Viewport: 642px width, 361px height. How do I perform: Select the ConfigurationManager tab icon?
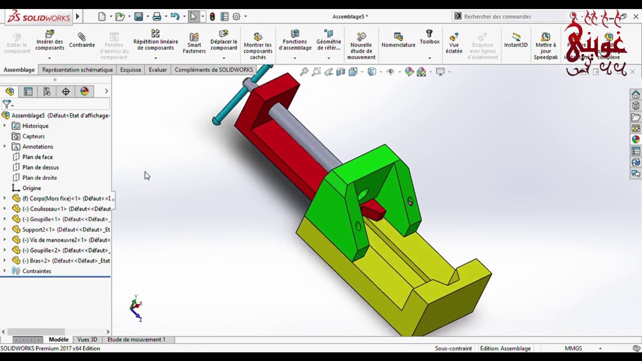tap(47, 91)
